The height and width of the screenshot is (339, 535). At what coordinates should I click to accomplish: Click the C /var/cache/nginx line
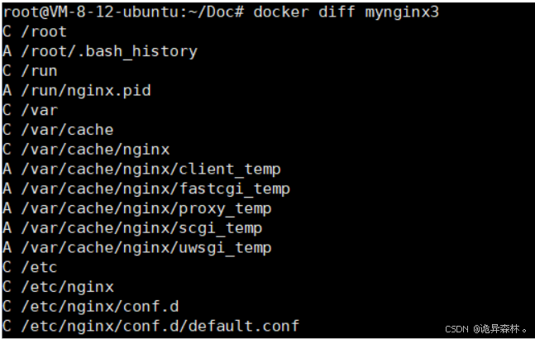(86, 150)
